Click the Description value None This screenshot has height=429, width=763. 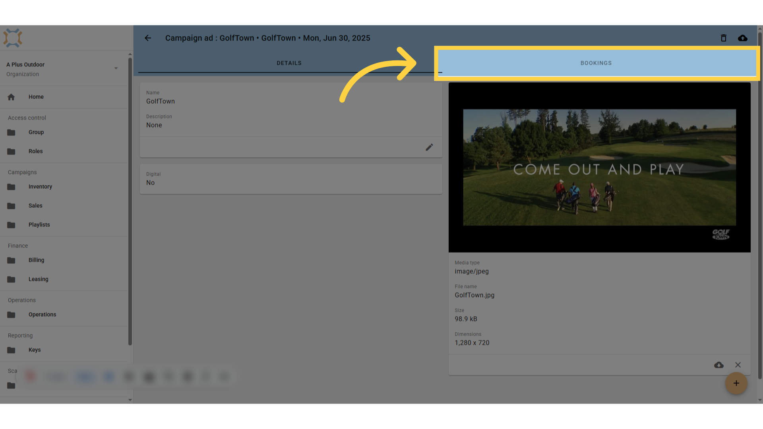pyautogui.click(x=154, y=125)
